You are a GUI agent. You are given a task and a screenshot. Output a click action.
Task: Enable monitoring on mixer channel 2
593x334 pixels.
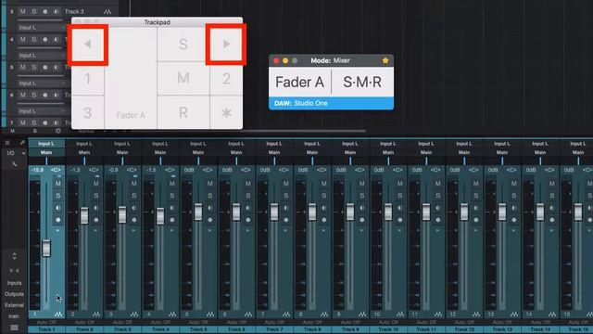96,208
